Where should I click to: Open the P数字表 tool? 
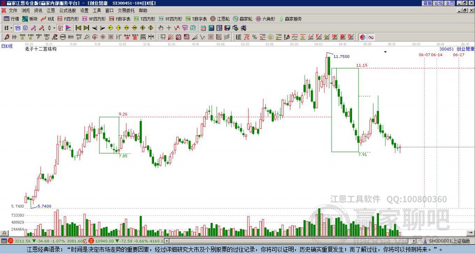pyautogui.click(x=120, y=19)
